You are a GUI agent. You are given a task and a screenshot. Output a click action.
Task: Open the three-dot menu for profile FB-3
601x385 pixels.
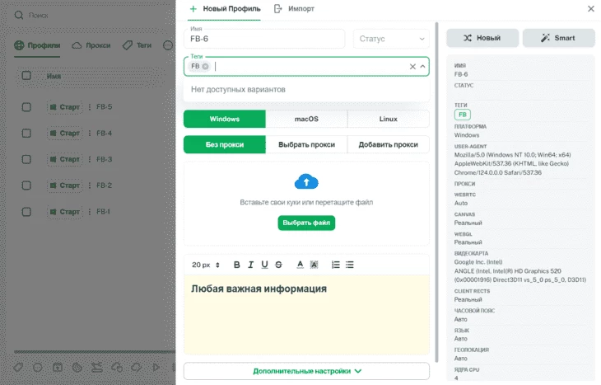tap(90, 159)
